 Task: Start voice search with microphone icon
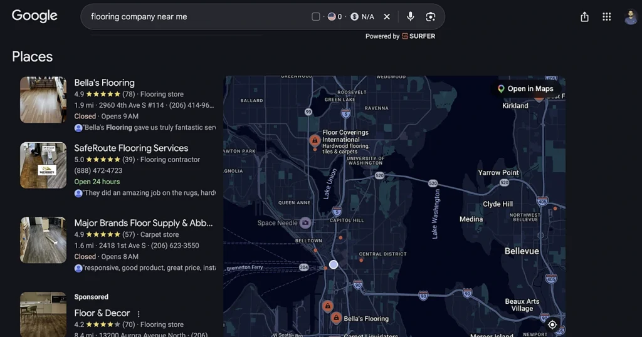coord(410,16)
